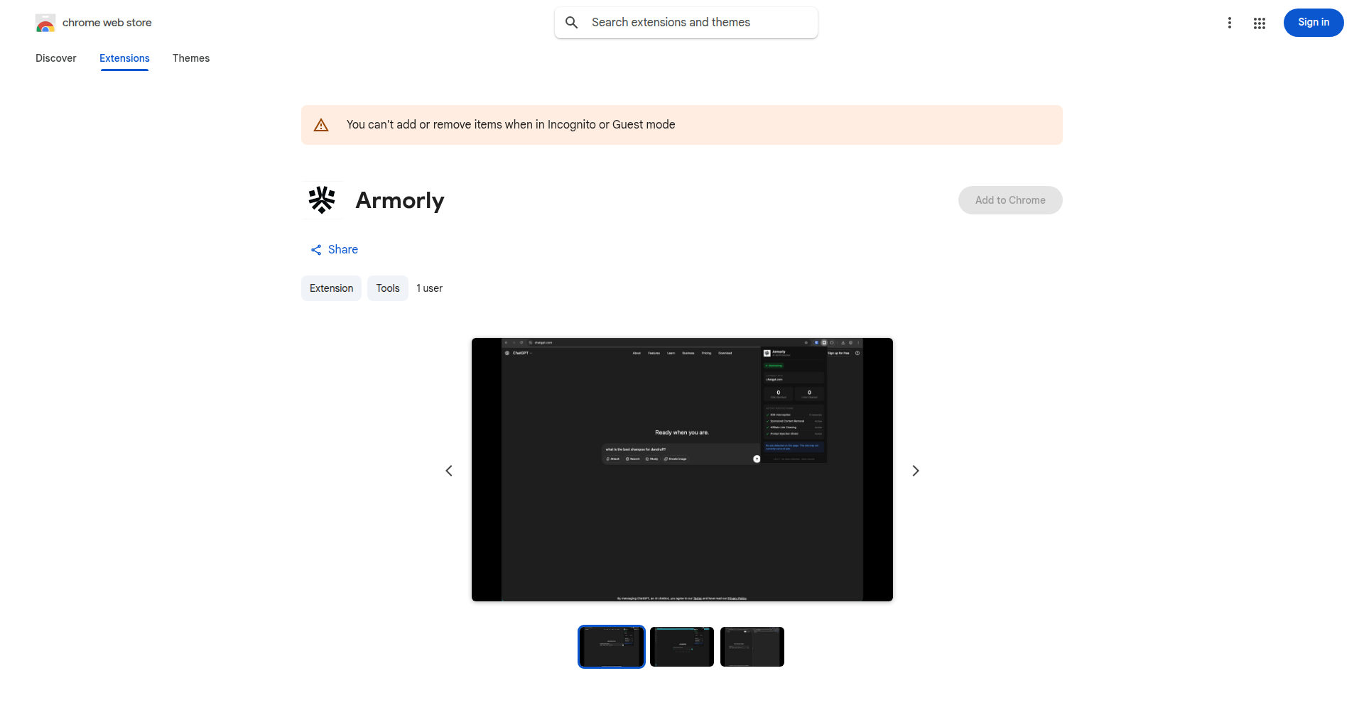Switch to the Themes tab
The width and height of the screenshot is (1364, 705).
(191, 58)
